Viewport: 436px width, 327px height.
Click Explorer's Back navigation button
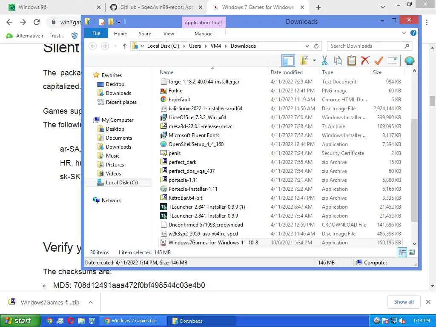pos(92,46)
